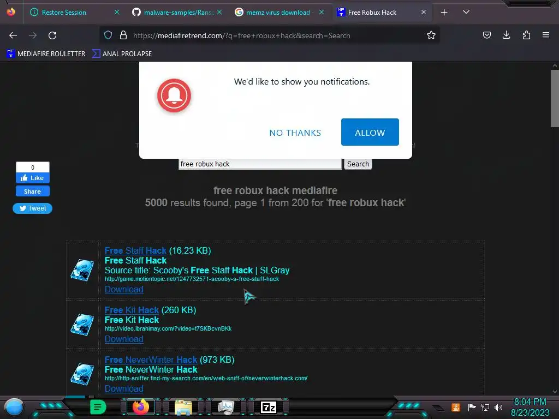
Task: Click Download under Free Staff Hack
Action: (124, 289)
